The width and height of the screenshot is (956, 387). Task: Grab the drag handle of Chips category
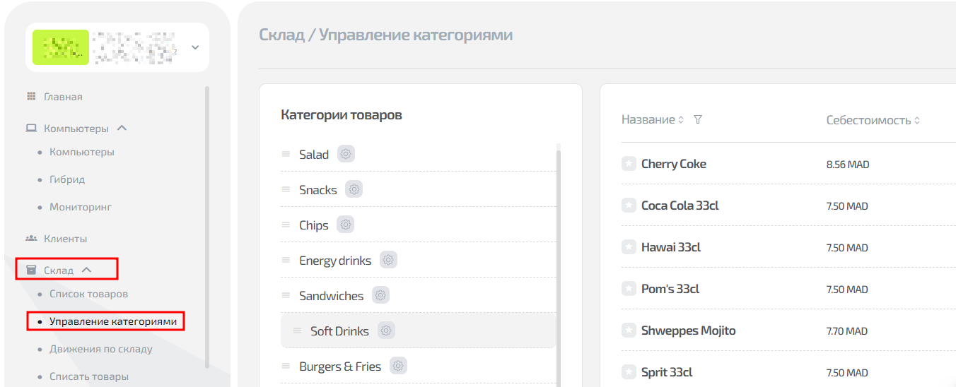pos(286,225)
